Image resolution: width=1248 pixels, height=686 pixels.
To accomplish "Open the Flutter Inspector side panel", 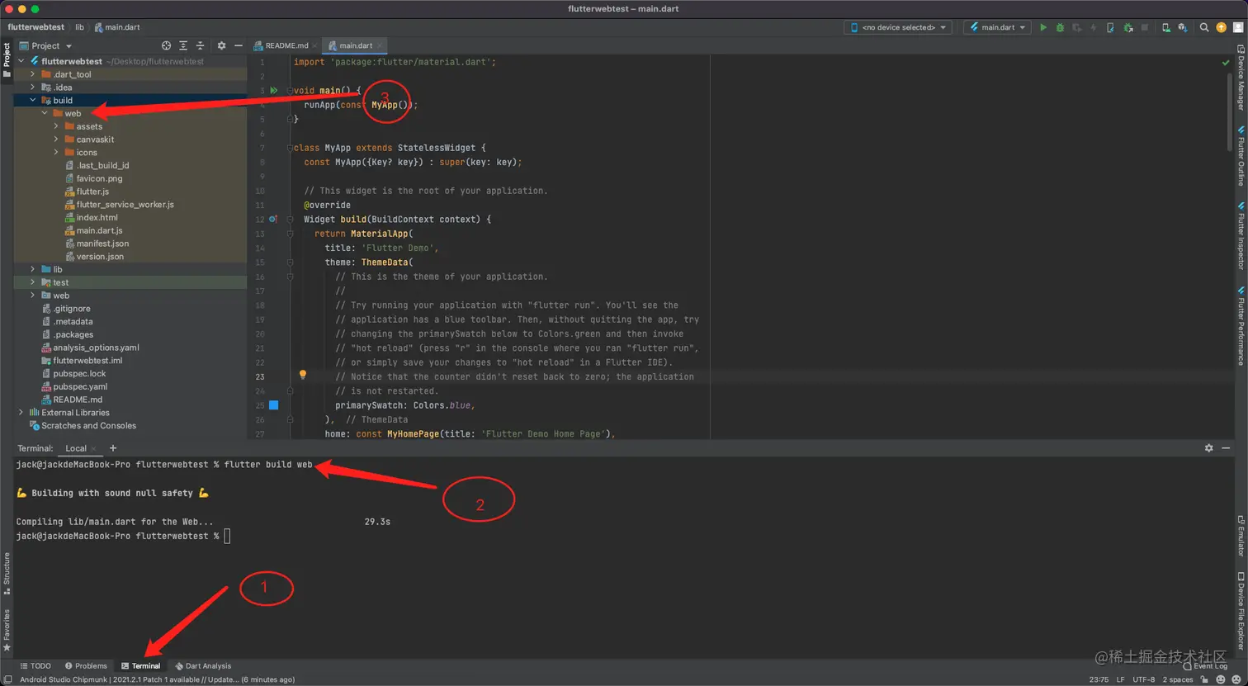I will tap(1241, 236).
